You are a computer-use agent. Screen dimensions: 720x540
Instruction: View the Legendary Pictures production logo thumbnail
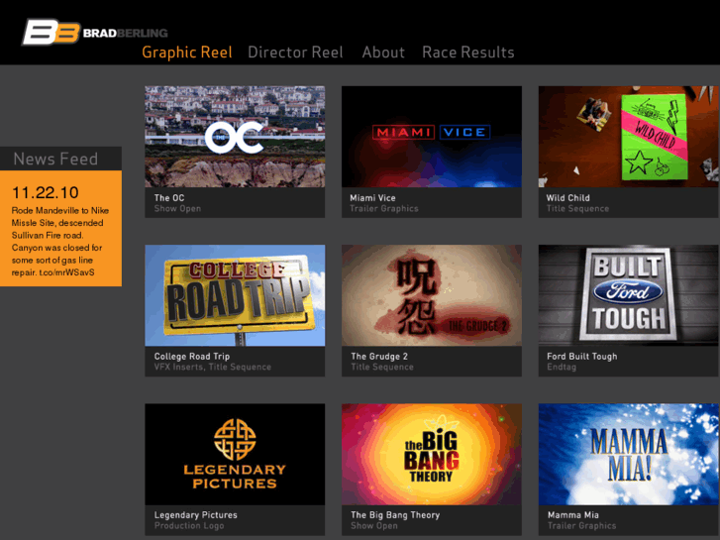[235, 454]
